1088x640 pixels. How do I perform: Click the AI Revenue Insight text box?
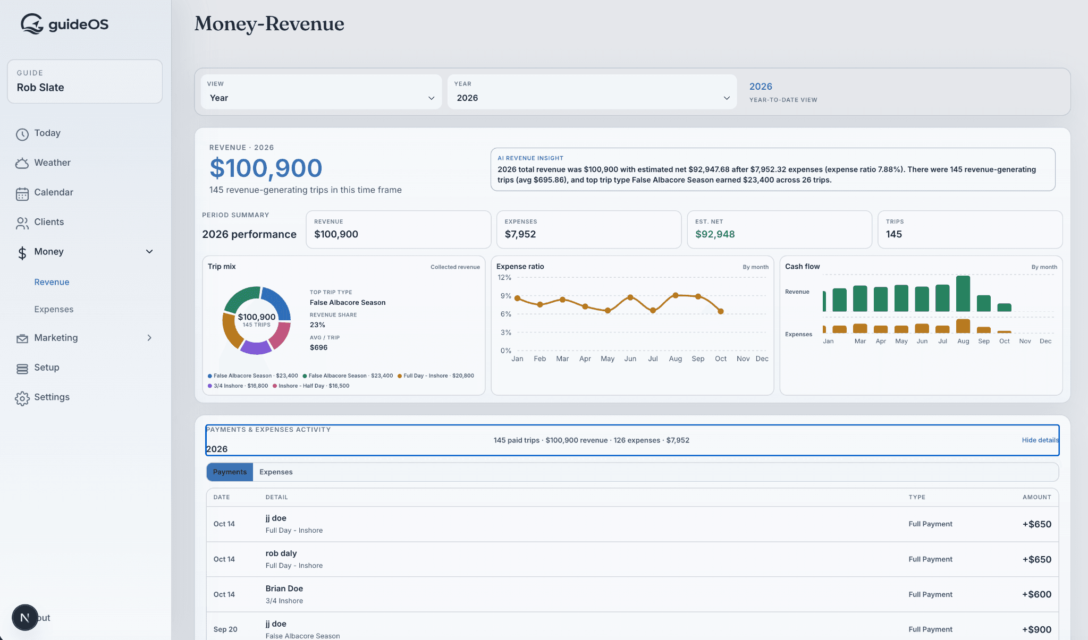coord(773,169)
